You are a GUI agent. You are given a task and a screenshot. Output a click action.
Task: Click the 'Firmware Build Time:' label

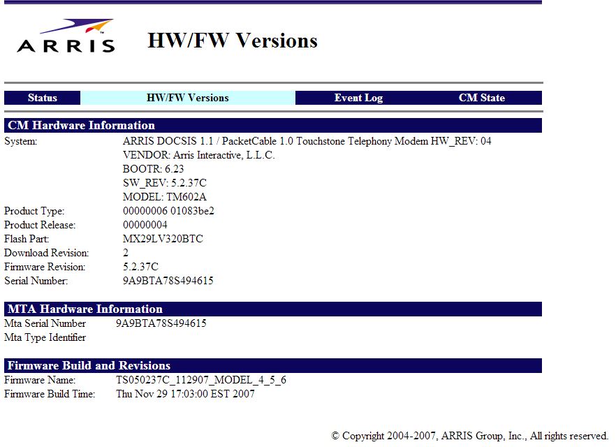pyautogui.click(x=50, y=394)
